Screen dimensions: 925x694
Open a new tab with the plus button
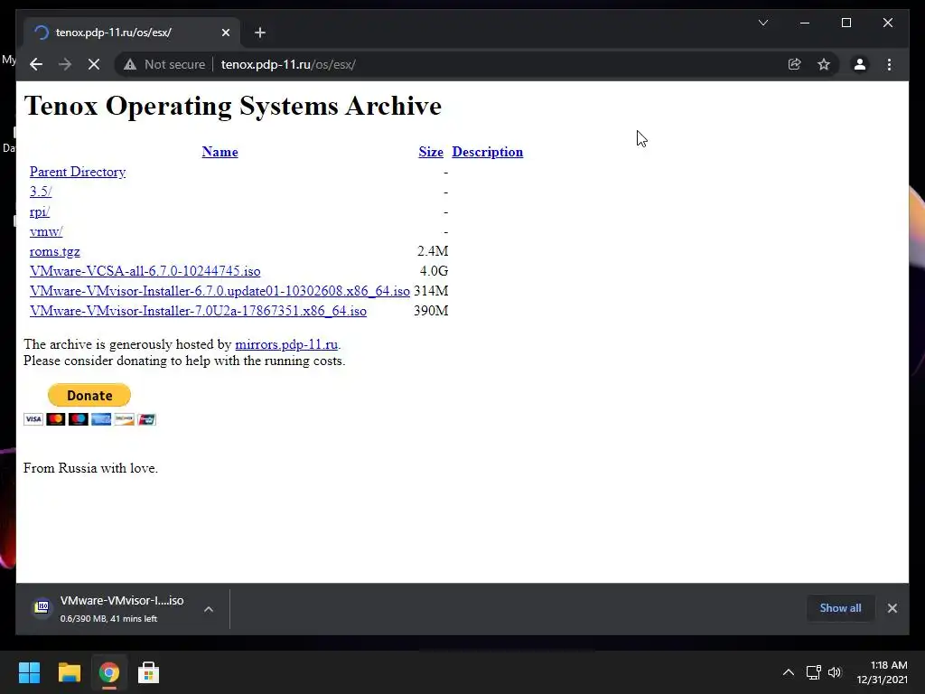(x=260, y=33)
